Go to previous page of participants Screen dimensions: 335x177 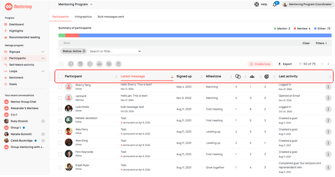click(x=322, y=64)
